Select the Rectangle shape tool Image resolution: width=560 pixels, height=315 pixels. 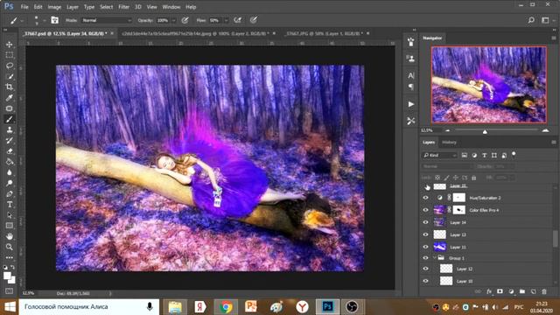(x=10, y=226)
